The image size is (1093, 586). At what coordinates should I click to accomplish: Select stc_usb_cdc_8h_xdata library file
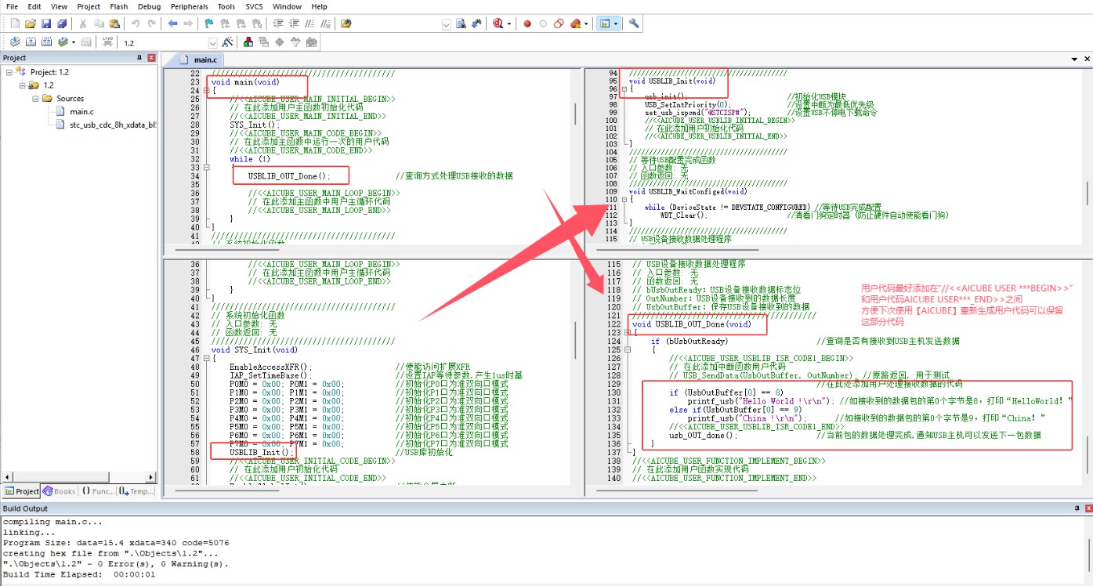coord(113,125)
